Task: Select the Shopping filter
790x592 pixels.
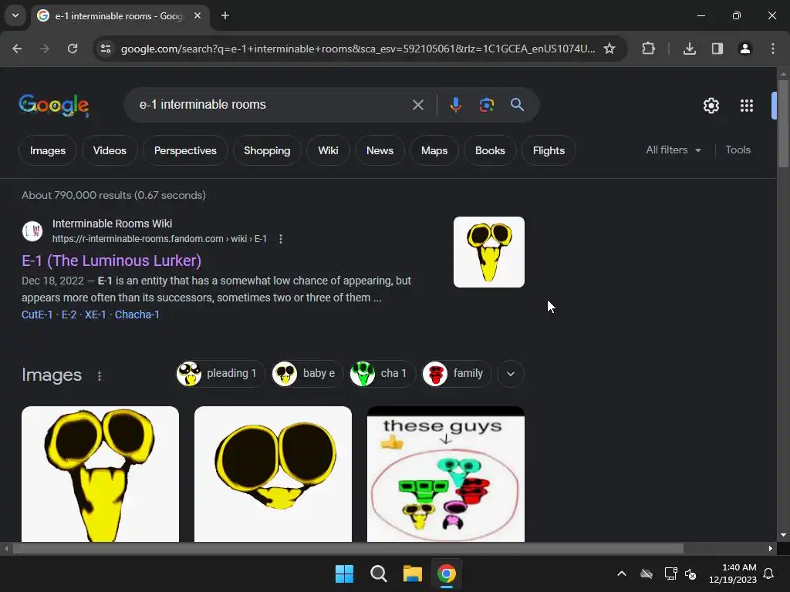Action: pos(267,150)
